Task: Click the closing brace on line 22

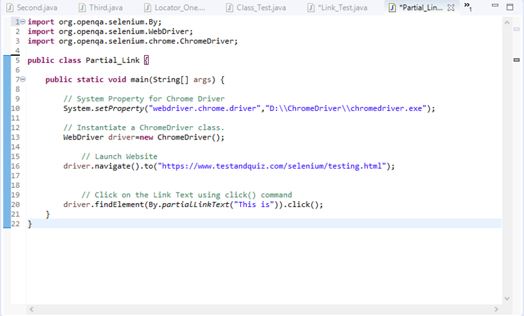Action: pos(30,224)
